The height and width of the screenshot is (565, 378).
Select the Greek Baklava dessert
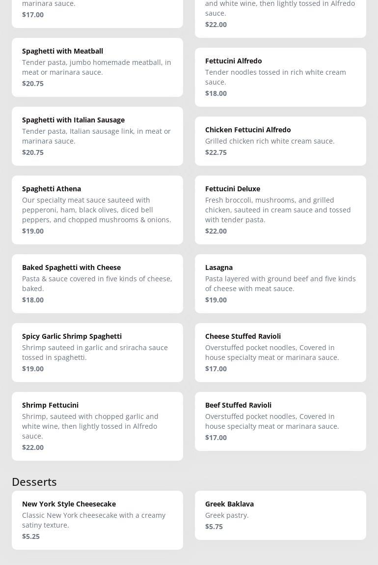(280, 515)
